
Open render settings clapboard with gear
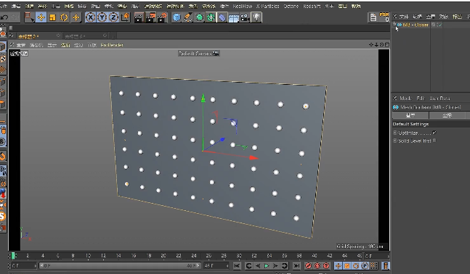coord(163,17)
